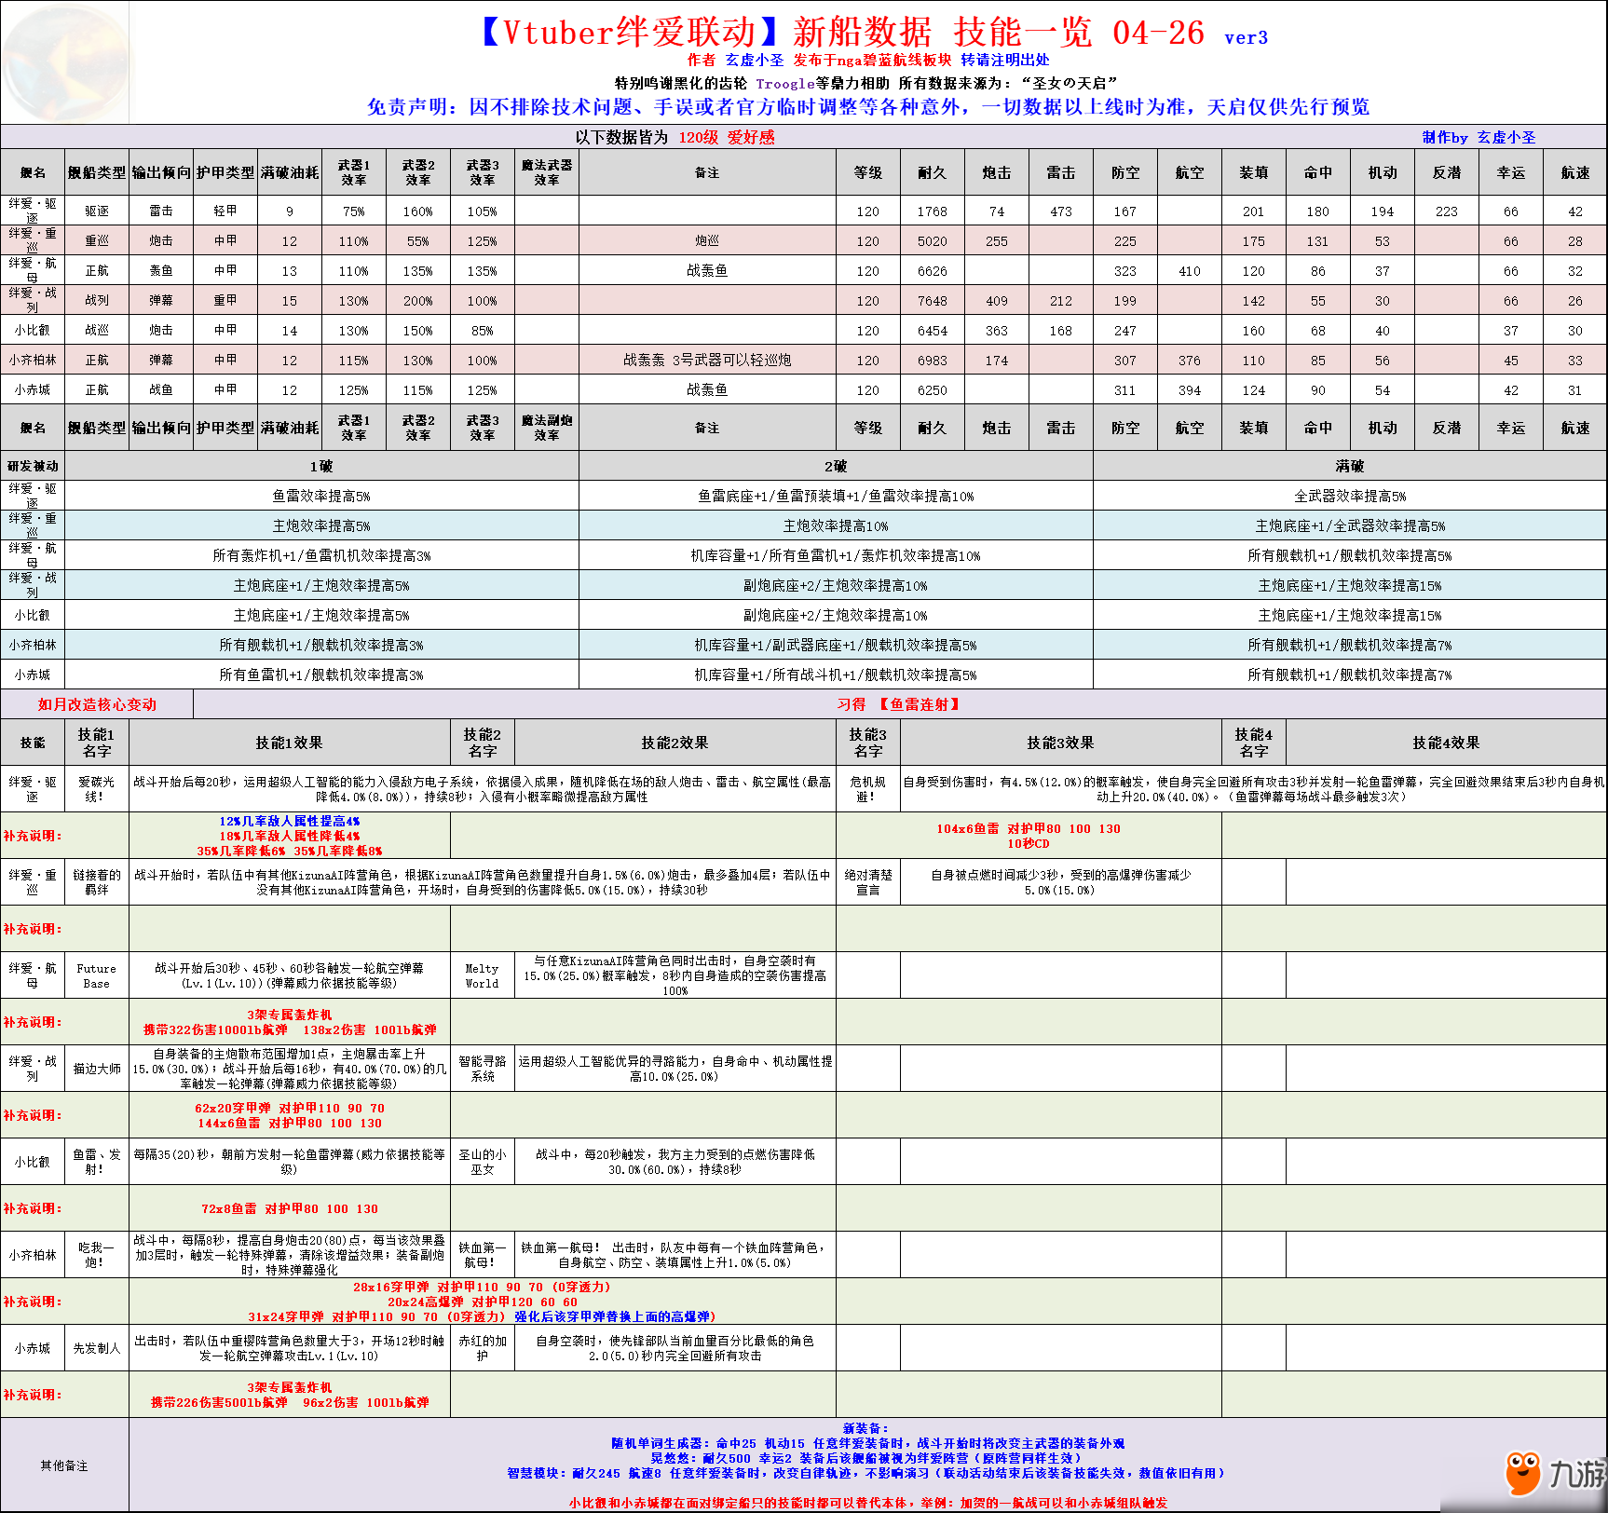
Task: Click red note '72x8鱼雷 对护甲80 100 130'
Action: click(289, 1208)
